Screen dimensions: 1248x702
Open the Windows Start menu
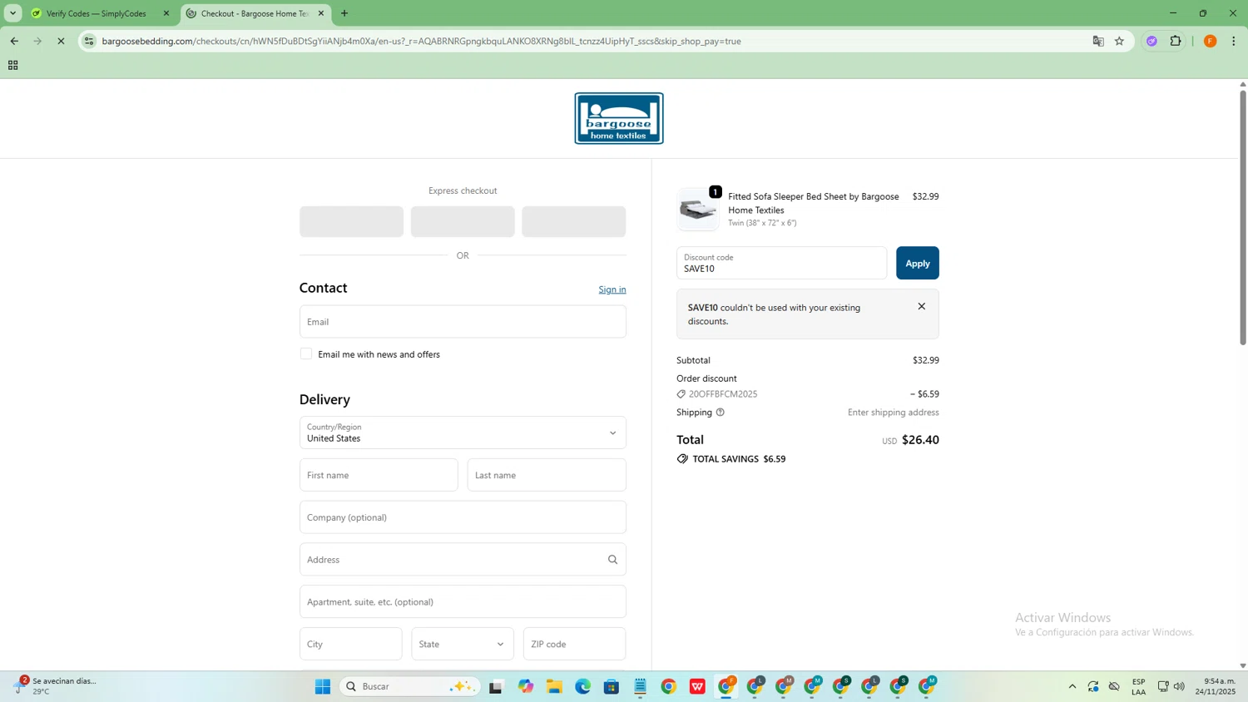click(323, 686)
